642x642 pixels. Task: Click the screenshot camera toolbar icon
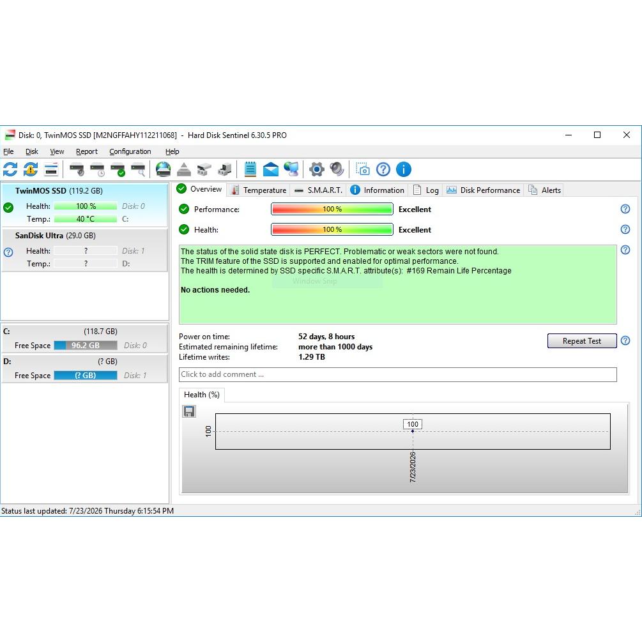point(362,169)
